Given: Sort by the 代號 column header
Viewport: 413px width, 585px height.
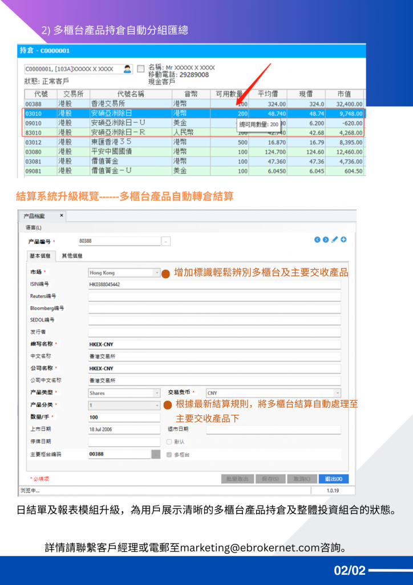Looking at the screenshot, I should pyautogui.click(x=41, y=94).
